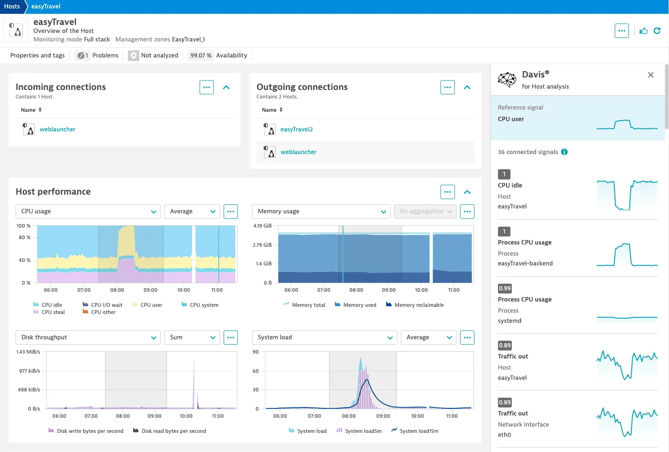Open the System load Average aggregation dropdown
Screen dimensions: 669x452
(x=428, y=337)
